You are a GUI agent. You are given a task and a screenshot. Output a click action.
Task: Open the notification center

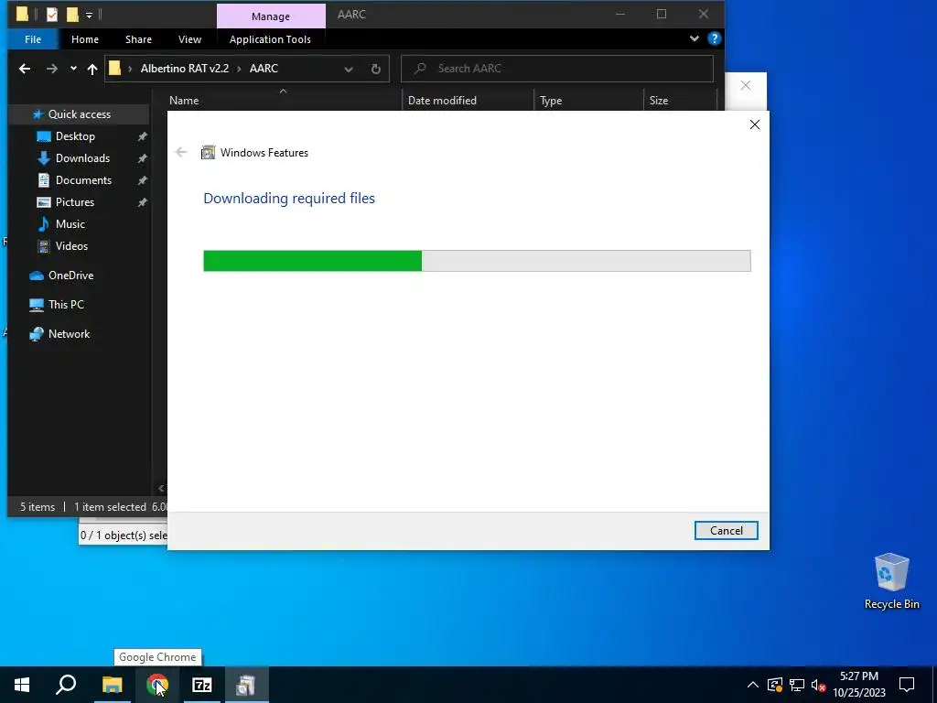click(907, 685)
